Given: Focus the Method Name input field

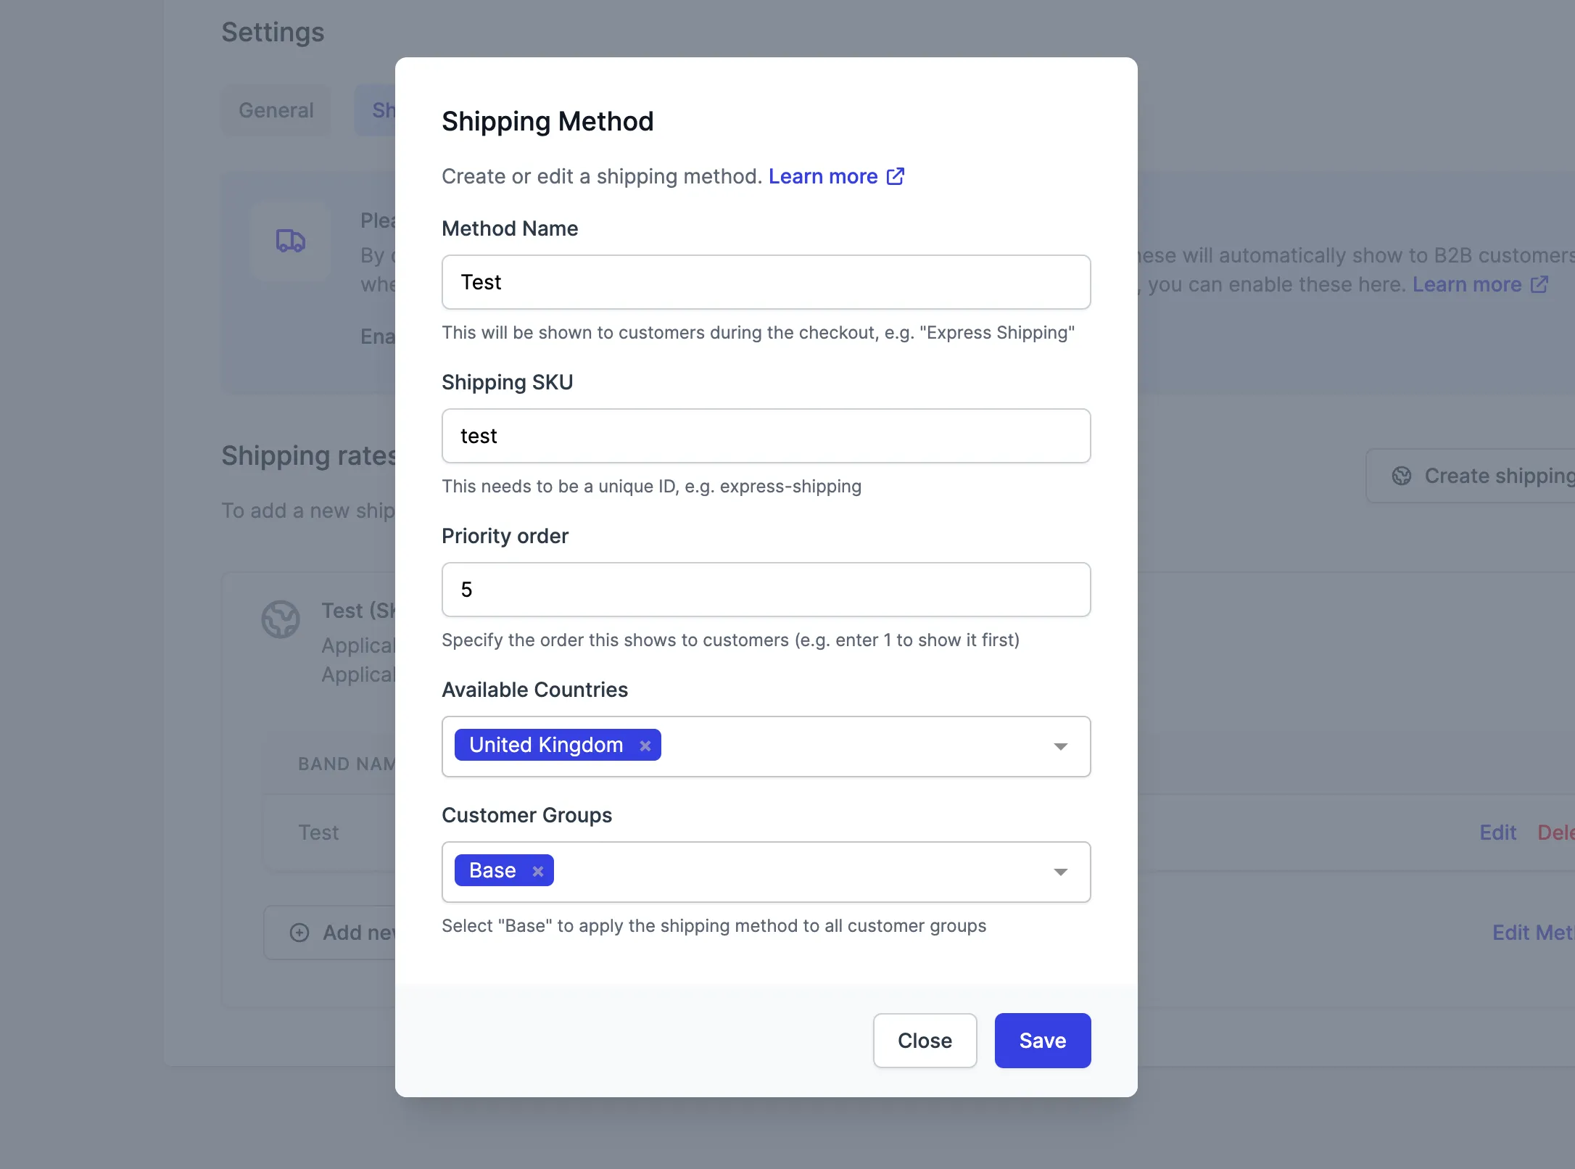Looking at the screenshot, I should pos(766,282).
